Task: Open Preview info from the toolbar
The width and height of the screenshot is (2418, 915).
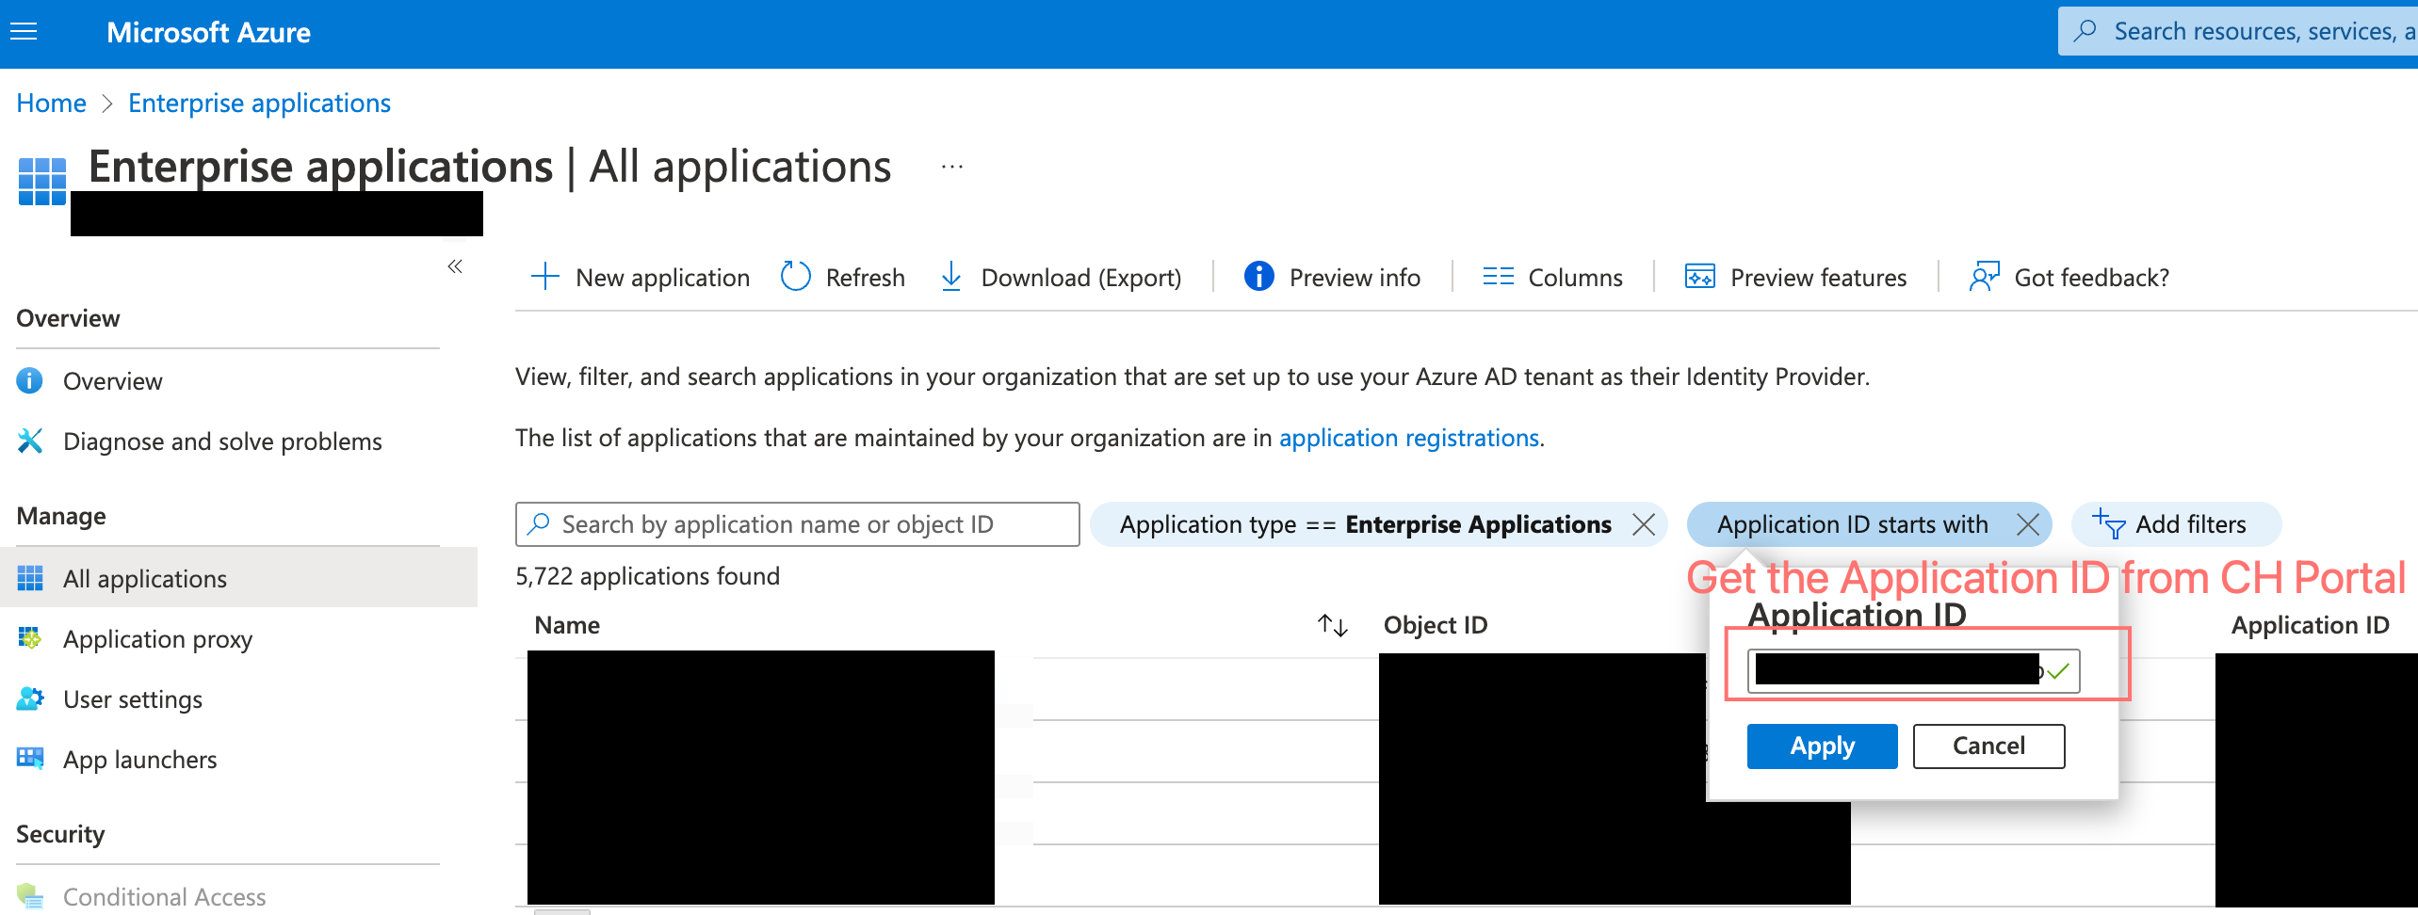Action: pos(1333,277)
